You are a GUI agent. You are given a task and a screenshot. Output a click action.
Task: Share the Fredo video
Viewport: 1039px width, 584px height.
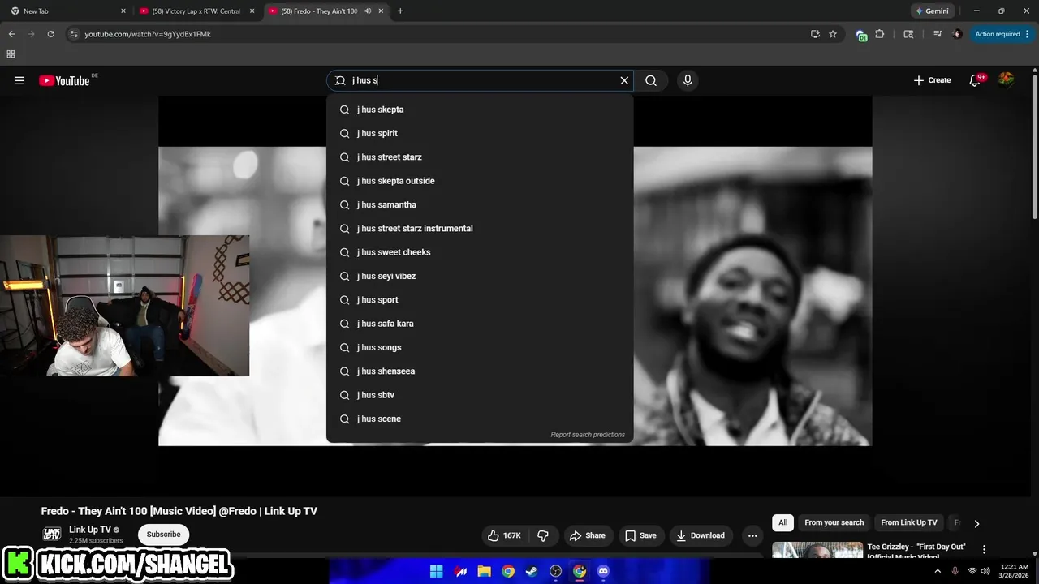588,535
